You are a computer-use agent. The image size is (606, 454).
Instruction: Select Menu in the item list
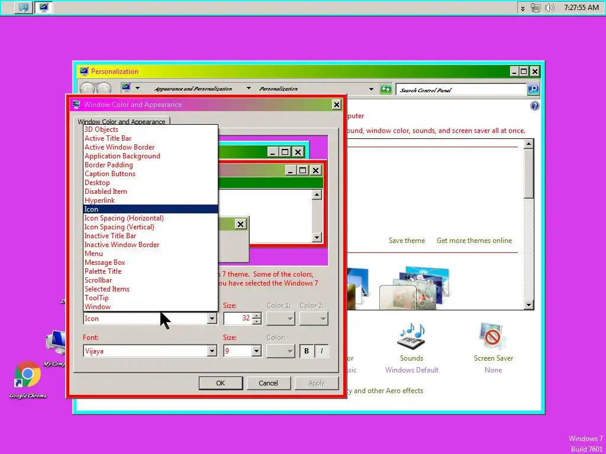(151, 254)
